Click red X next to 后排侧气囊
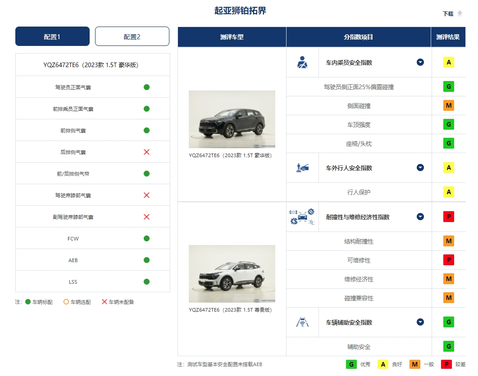This screenshot has width=478, height=376. pyautogui.click(x=146, y=152)
